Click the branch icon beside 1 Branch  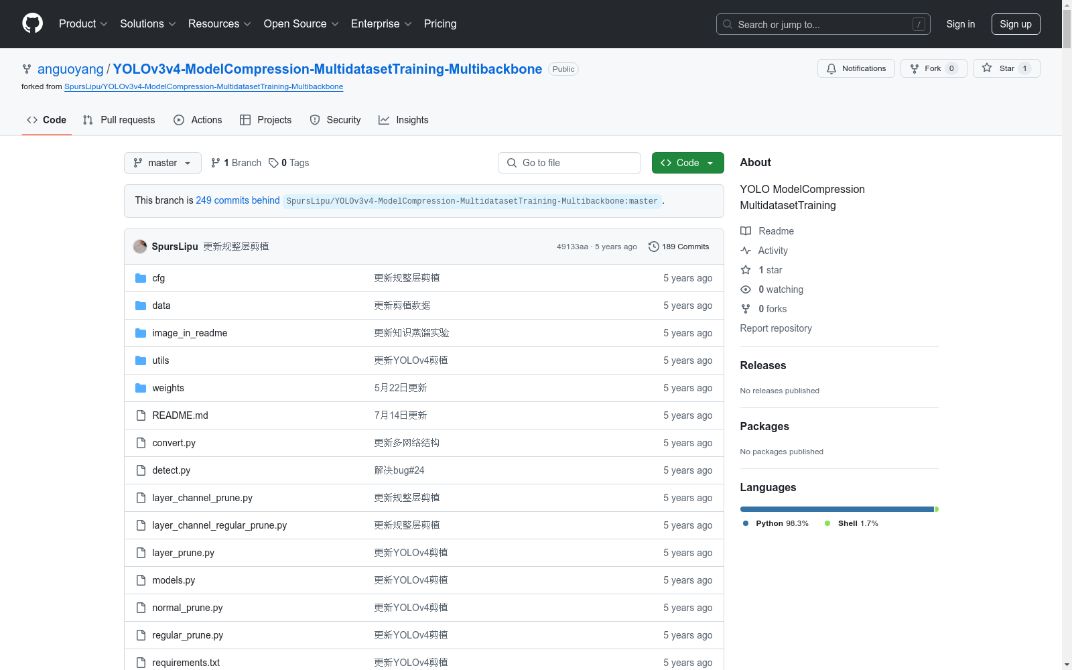click(216, 163)
